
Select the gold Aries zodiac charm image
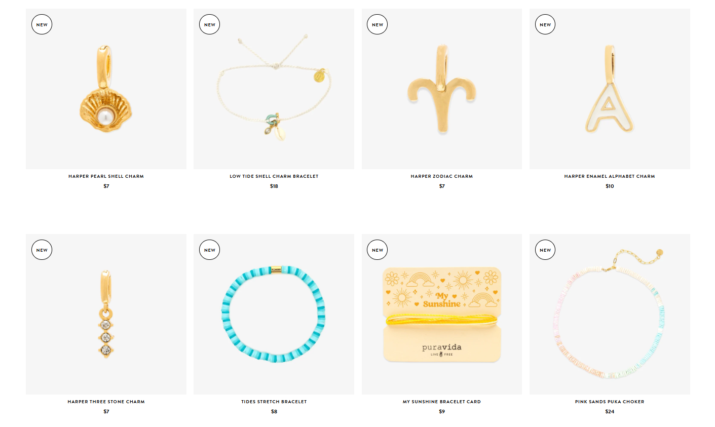click(441, 89)
